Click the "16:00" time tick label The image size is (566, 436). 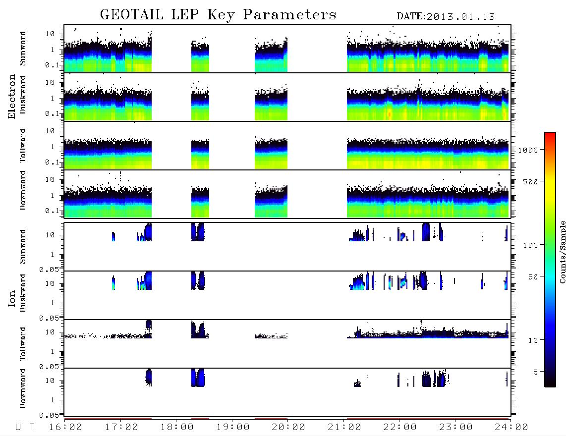[65, 428]
